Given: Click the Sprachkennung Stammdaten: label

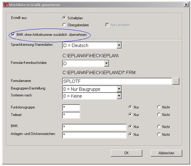Looking at the screenshot, I should click(x=32, y=45).
